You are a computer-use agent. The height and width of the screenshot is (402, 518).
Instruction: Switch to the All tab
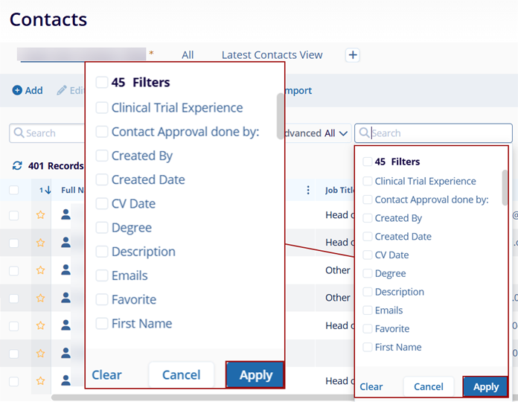coord(188,55)
